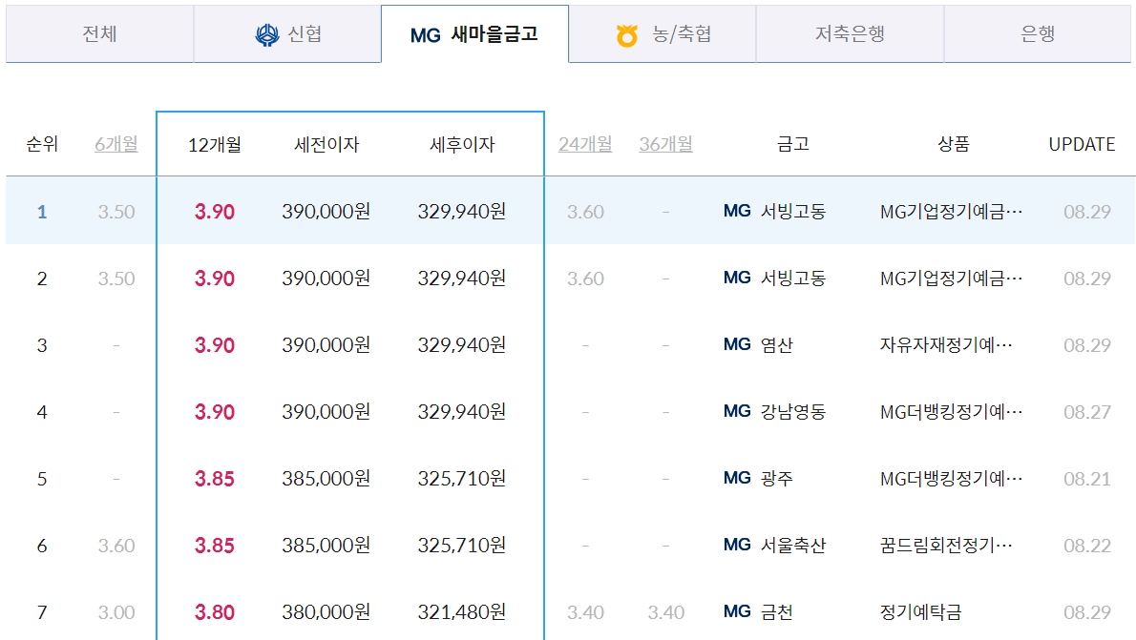The width and height of the screenshot is (1136, 640).
Task: Click MG logo beside 강남영동
Action: pos(737,411)
